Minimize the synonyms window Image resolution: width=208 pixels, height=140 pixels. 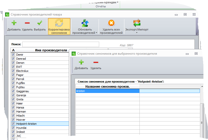pyautogui.click(x=187, y=54)
